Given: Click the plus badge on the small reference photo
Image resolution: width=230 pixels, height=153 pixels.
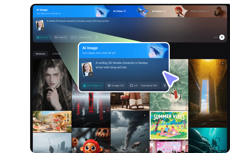Looking at the screenshot, I should pos(43,29).
